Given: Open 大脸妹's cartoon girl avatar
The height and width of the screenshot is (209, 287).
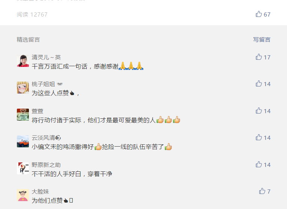Looking at the screenshot, I should [x=23, y=195].
